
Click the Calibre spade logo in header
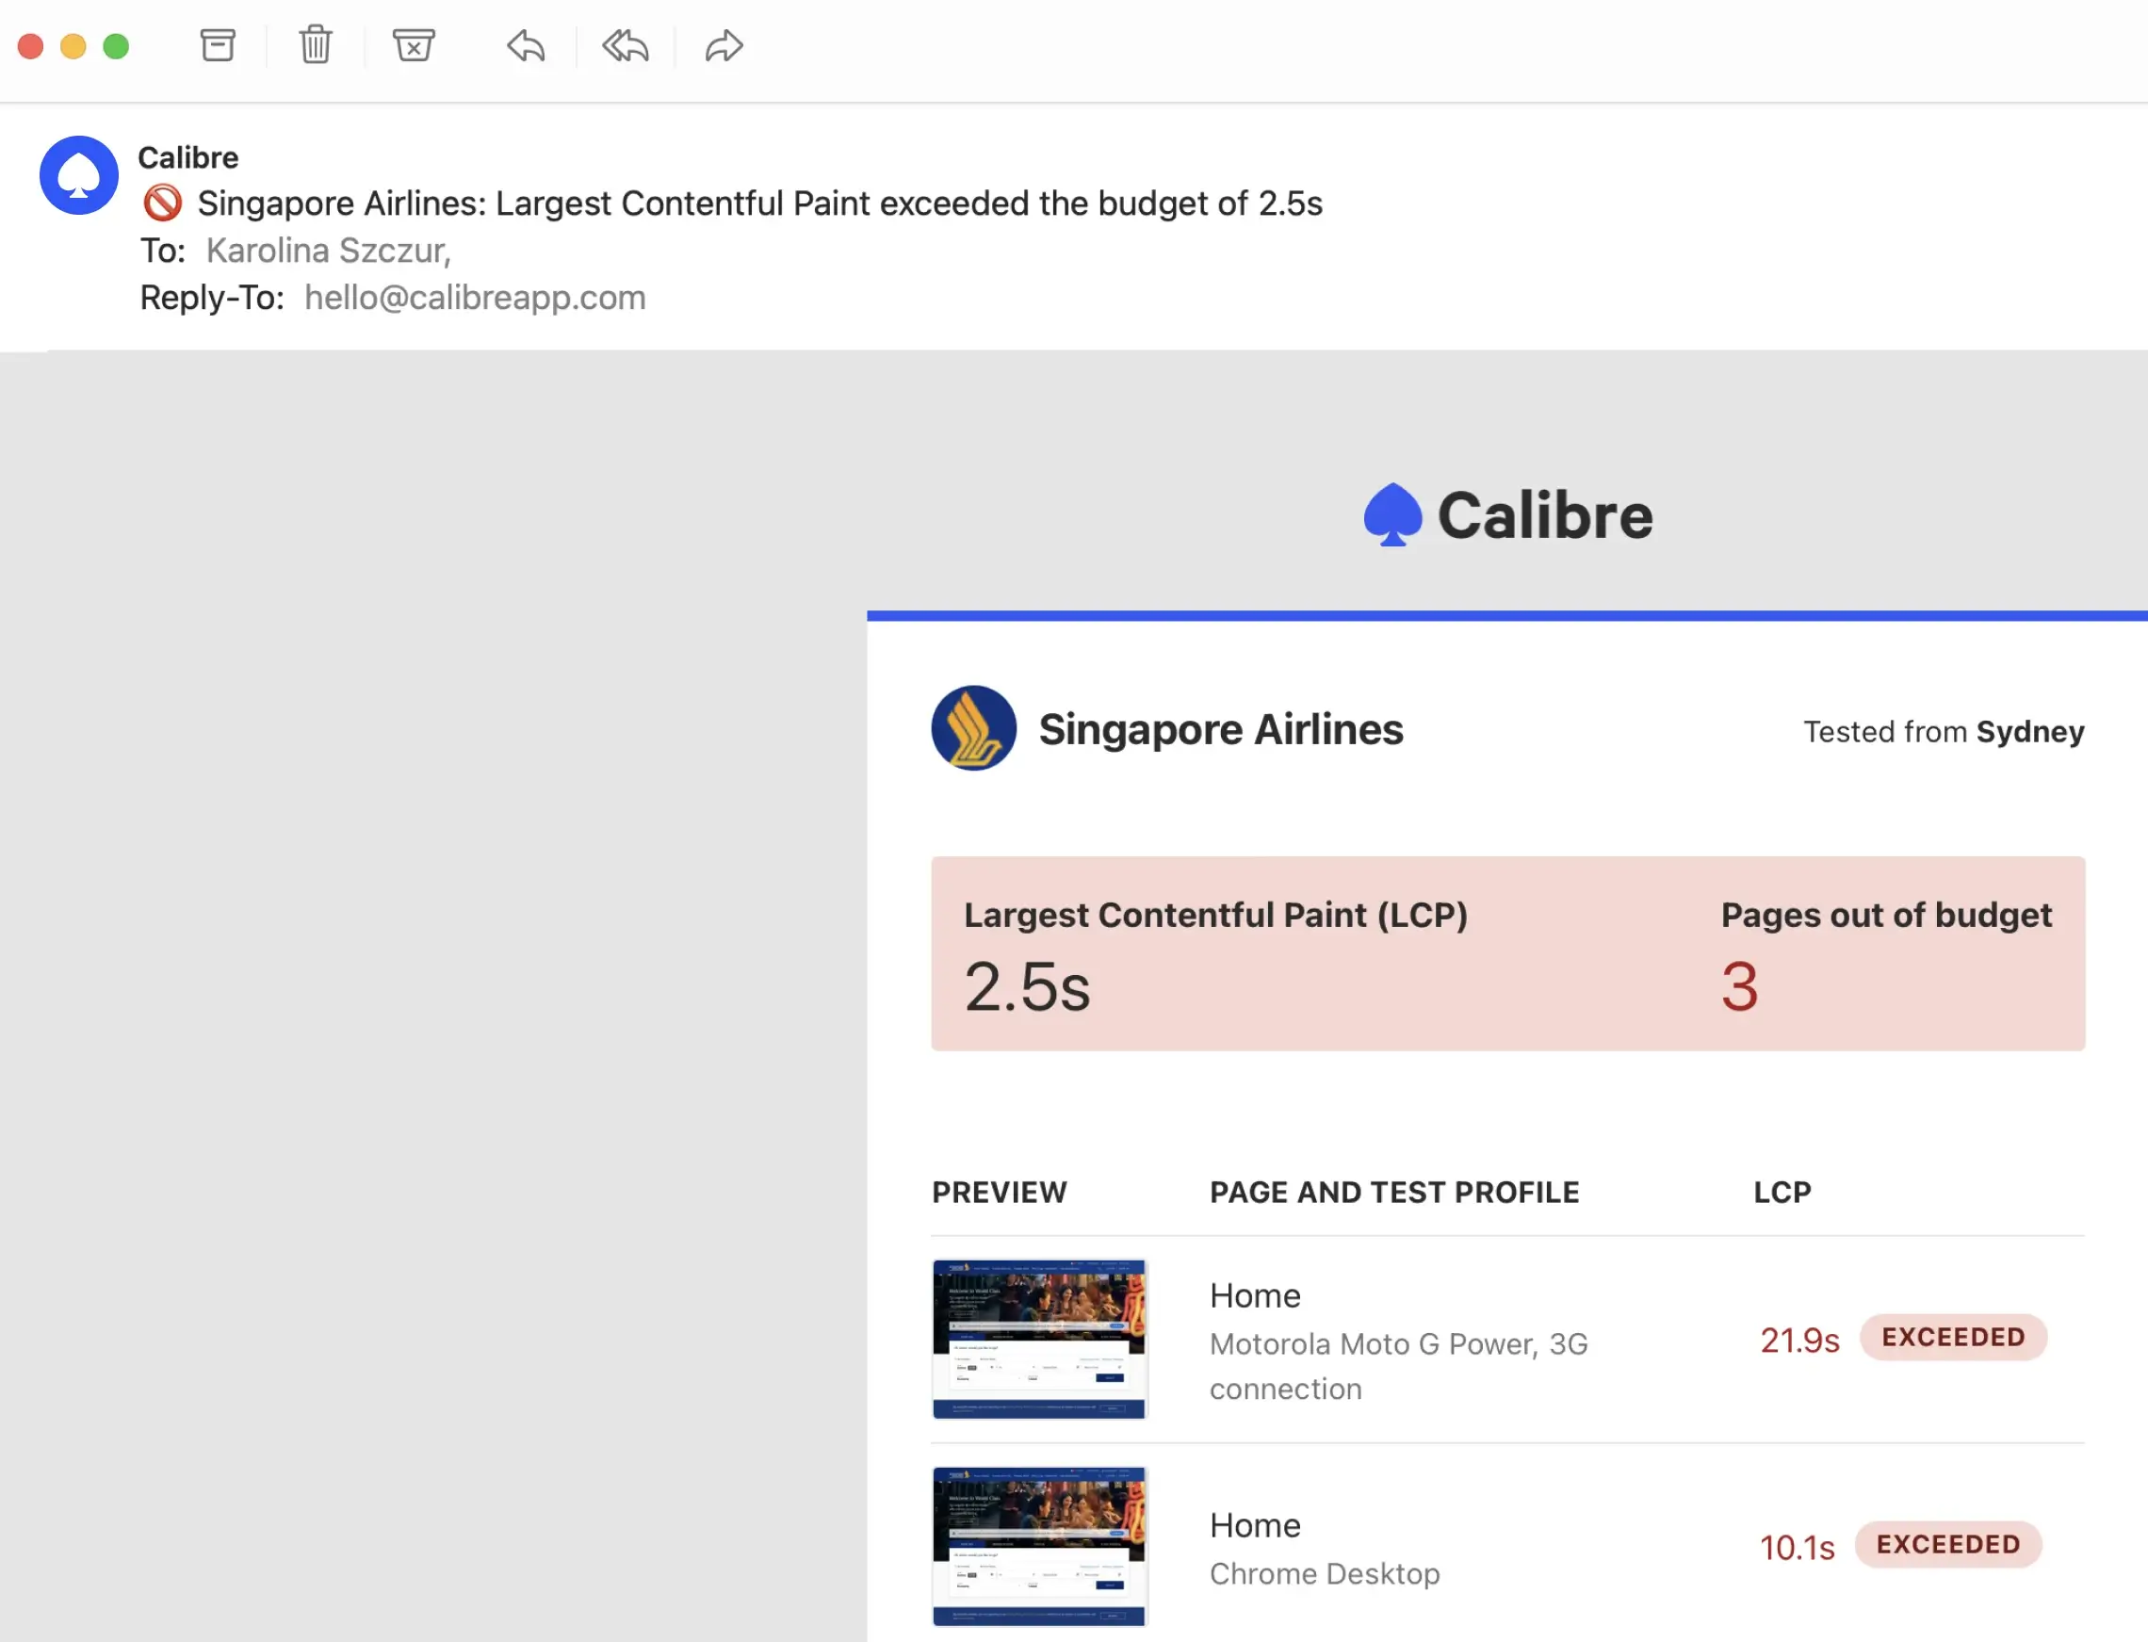click(x=1391, y=514)
